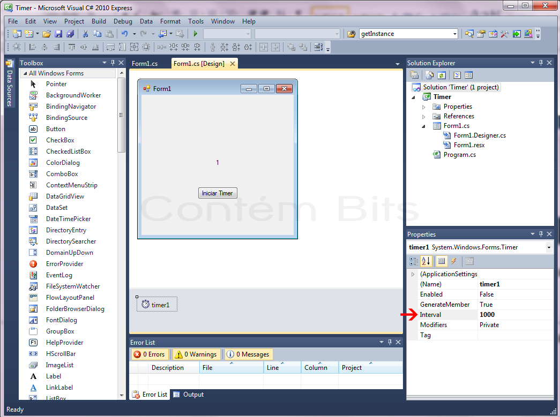Viewport: 560px width, 417px height.
Task: Click the Toolbox scroll down arrow
Action: 122,395
